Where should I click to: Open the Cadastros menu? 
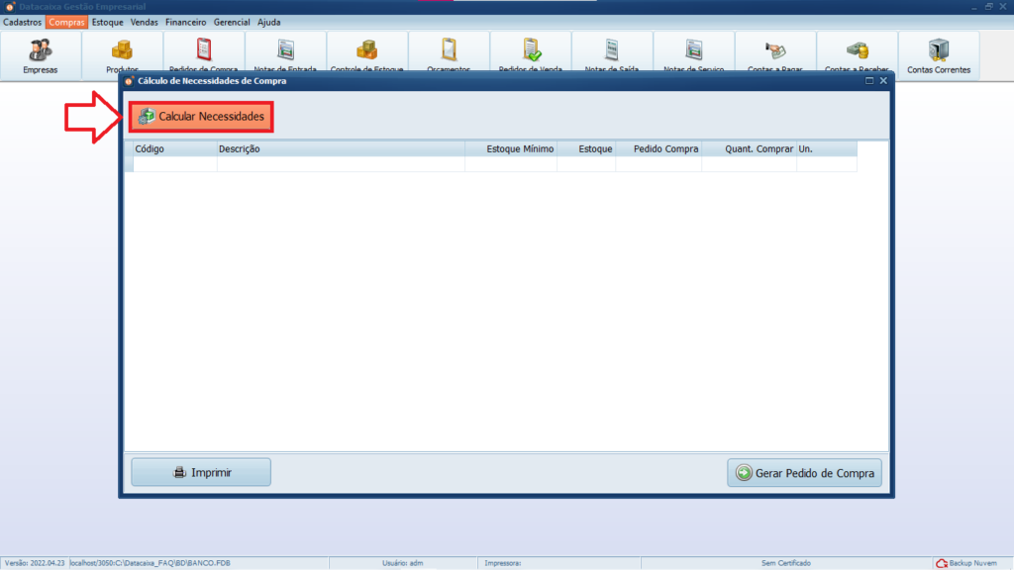[23, 22]
